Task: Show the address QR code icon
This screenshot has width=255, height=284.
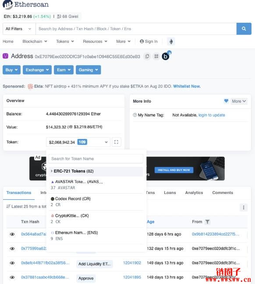Action: click(156, 56)
